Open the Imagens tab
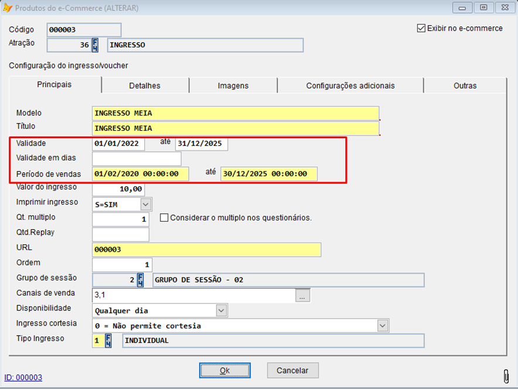 pos(233,86)
